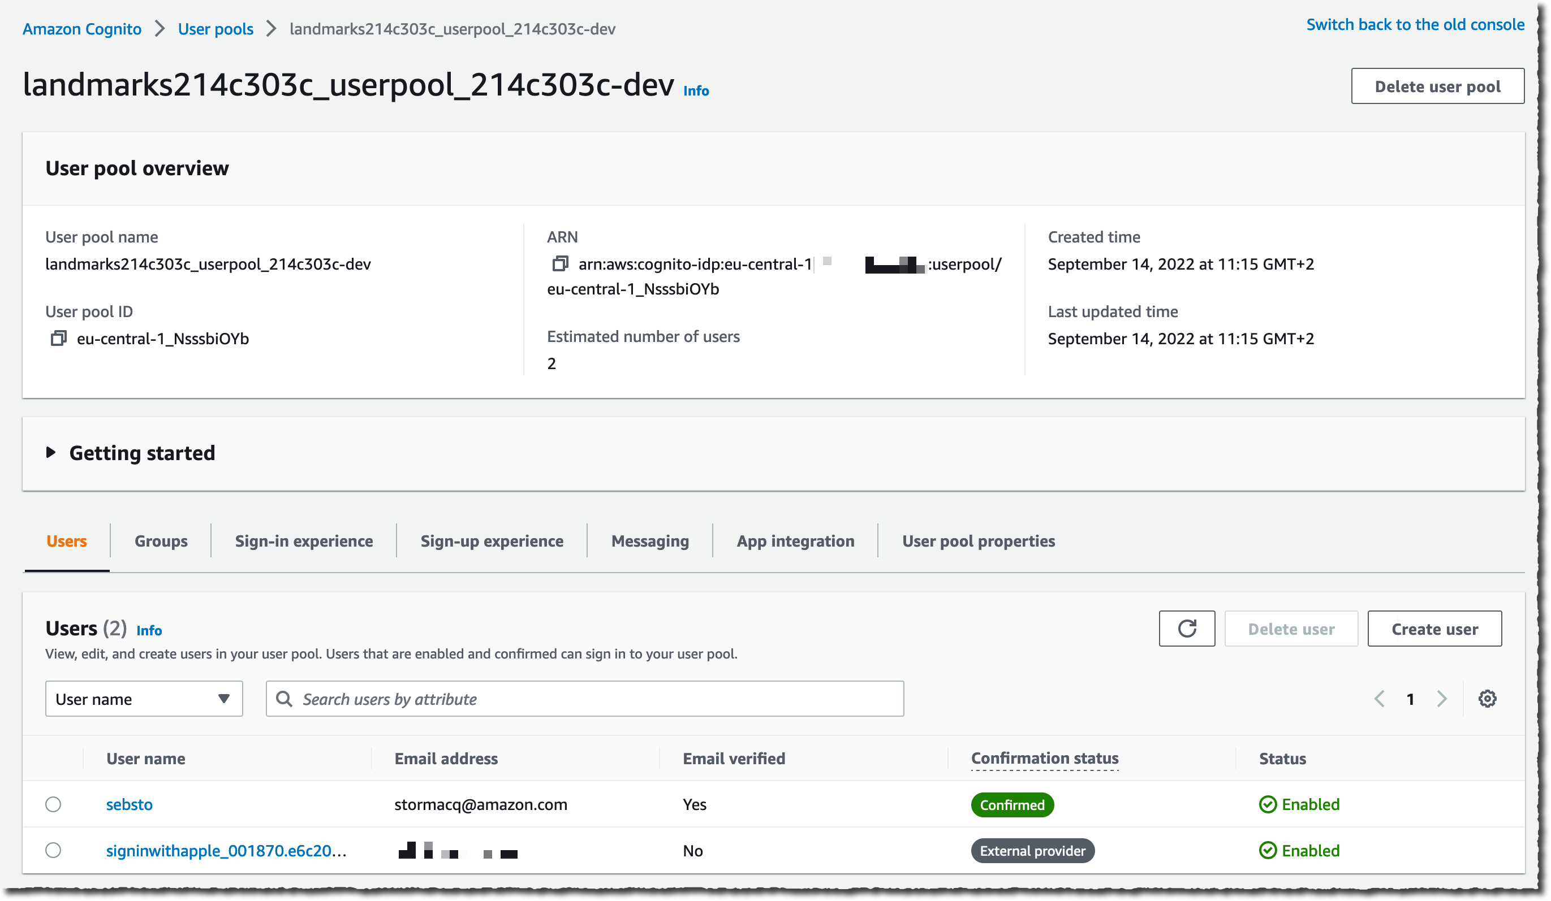Click the sebsto username link
Viewport: 1551px width, 901px height.
(x=128, y=803)
